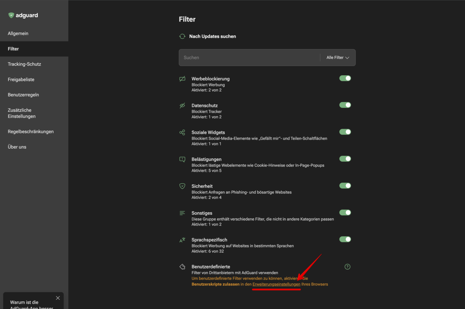Image resolution: width=465 pixels, height=309 pixels.
Task: Turn off the Datenschutz filter switch
Action: pyautogui.click(x=345, y=105)
